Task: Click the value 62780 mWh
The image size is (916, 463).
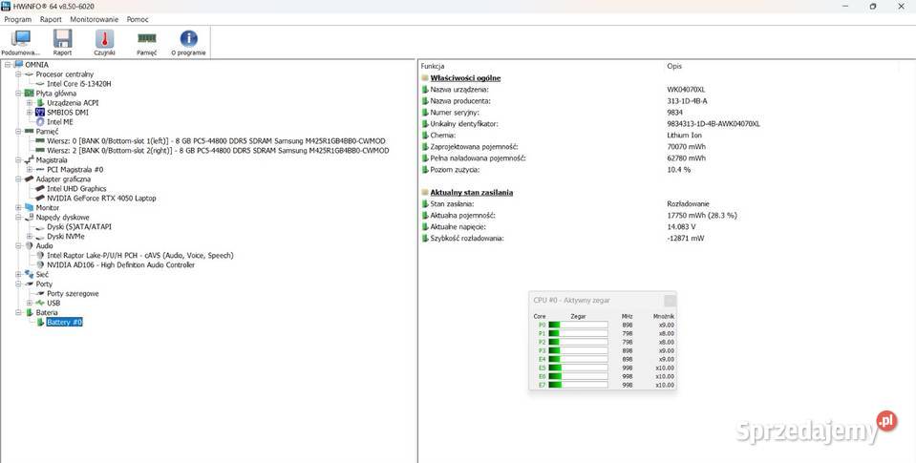Action: tap(686, 158)
